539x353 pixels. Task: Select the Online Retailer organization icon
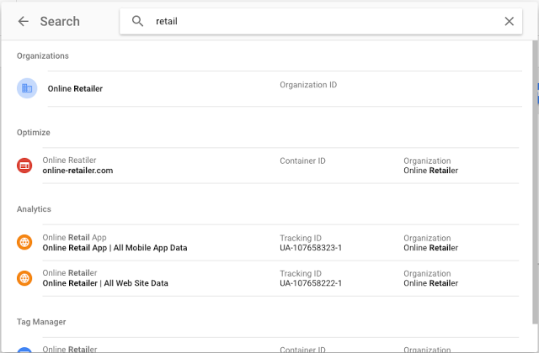[27, 88]
